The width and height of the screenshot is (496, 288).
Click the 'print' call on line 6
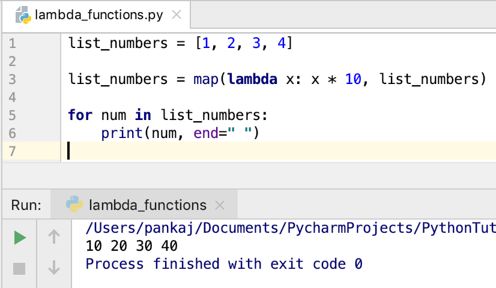tap(122, 133)
